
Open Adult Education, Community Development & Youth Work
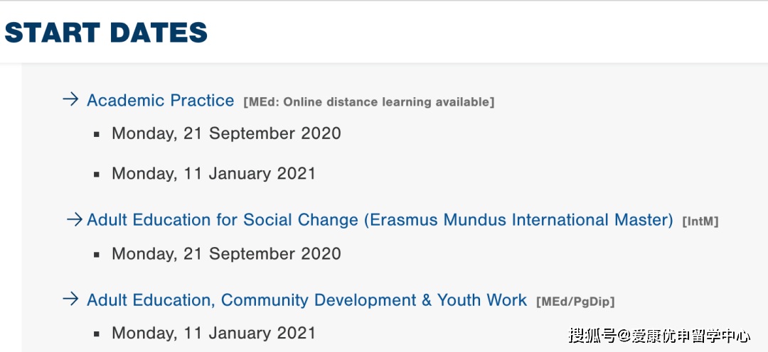click(306, 300)
